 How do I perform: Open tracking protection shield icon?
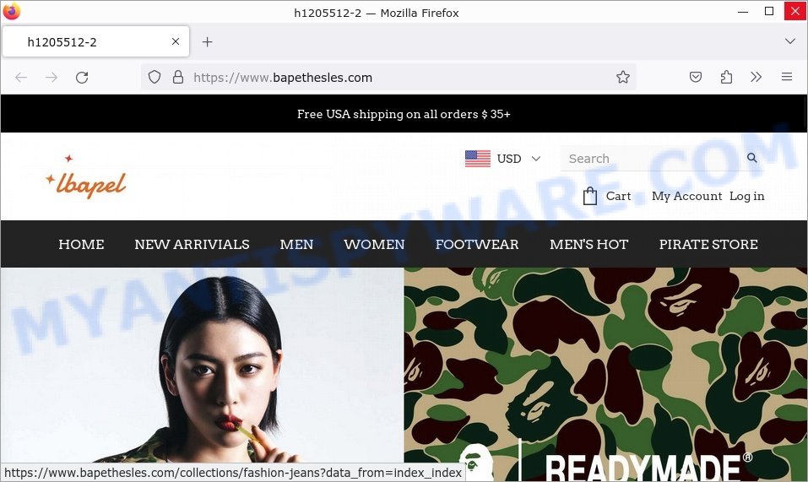(155, 78)
